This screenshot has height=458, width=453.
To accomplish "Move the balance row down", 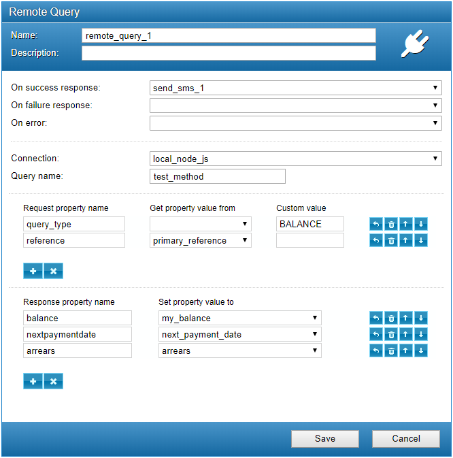I will pyautogui.click(x=421, y=318).
